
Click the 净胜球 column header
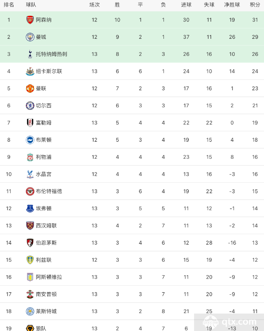[x=232, y=5]
